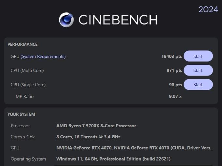Click the PERFORMANCE section header
Image resolution: width=222 pixels, height=166 pixels.
pos(22,44)
